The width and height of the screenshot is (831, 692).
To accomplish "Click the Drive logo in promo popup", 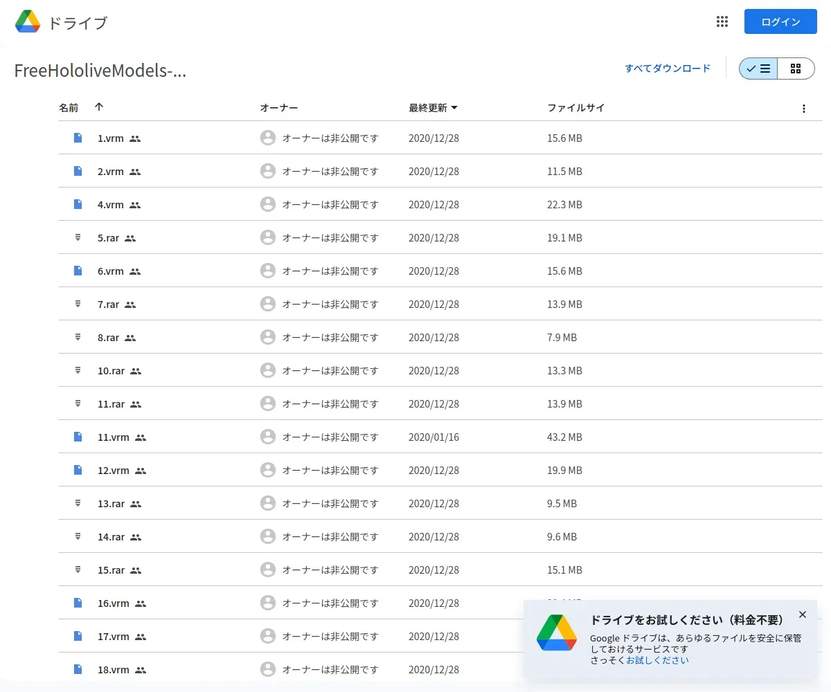I will pos(557,632).
